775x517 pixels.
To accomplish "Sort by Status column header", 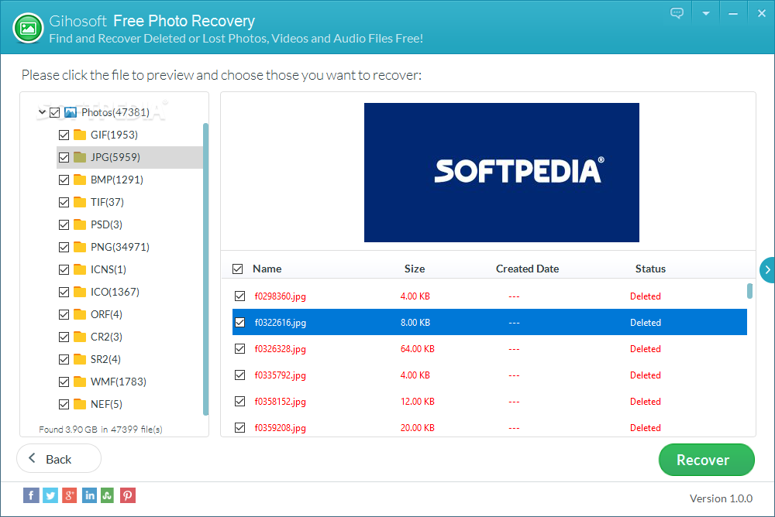I will point(650,269).
